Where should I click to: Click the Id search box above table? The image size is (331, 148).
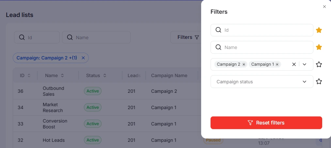(37, 38)
